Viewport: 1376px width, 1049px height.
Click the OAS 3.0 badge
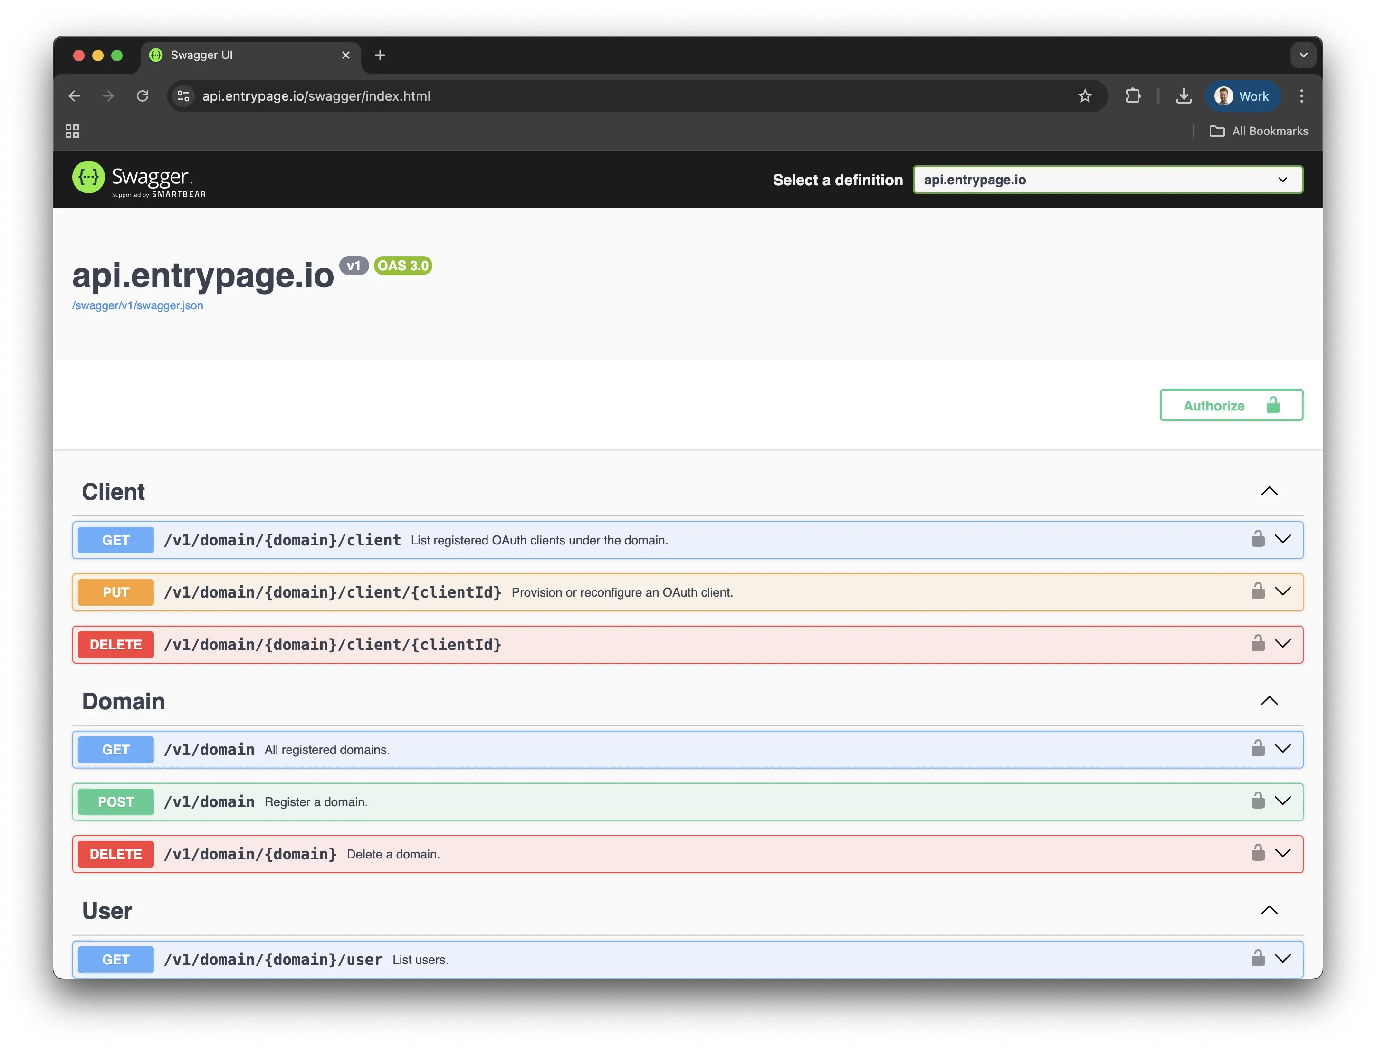(x=403, y=266)
